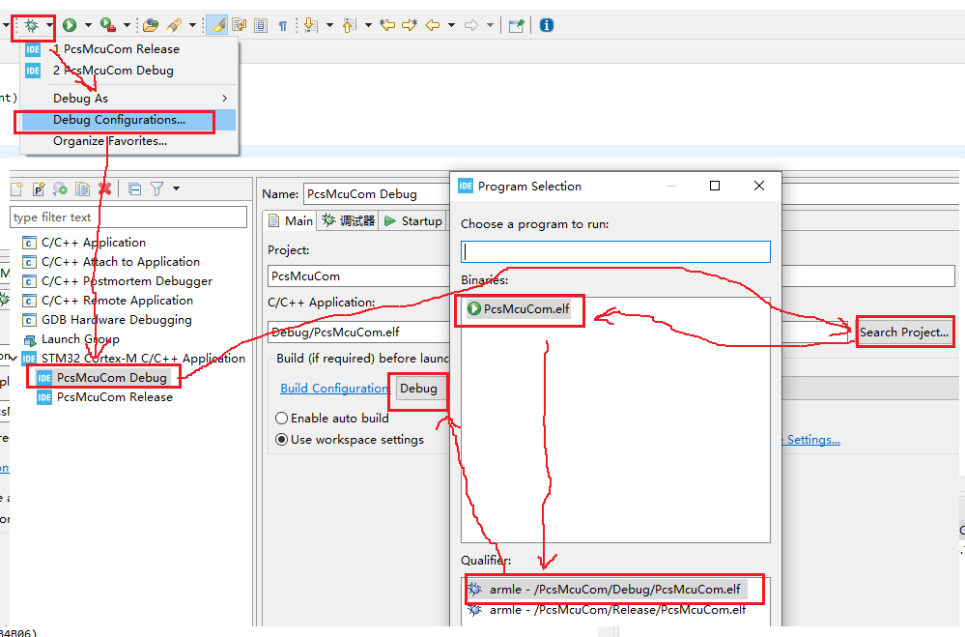Viewport: 965px width, 637px height.
Task: Open the Debug As submenu
Action: (129, 98)
